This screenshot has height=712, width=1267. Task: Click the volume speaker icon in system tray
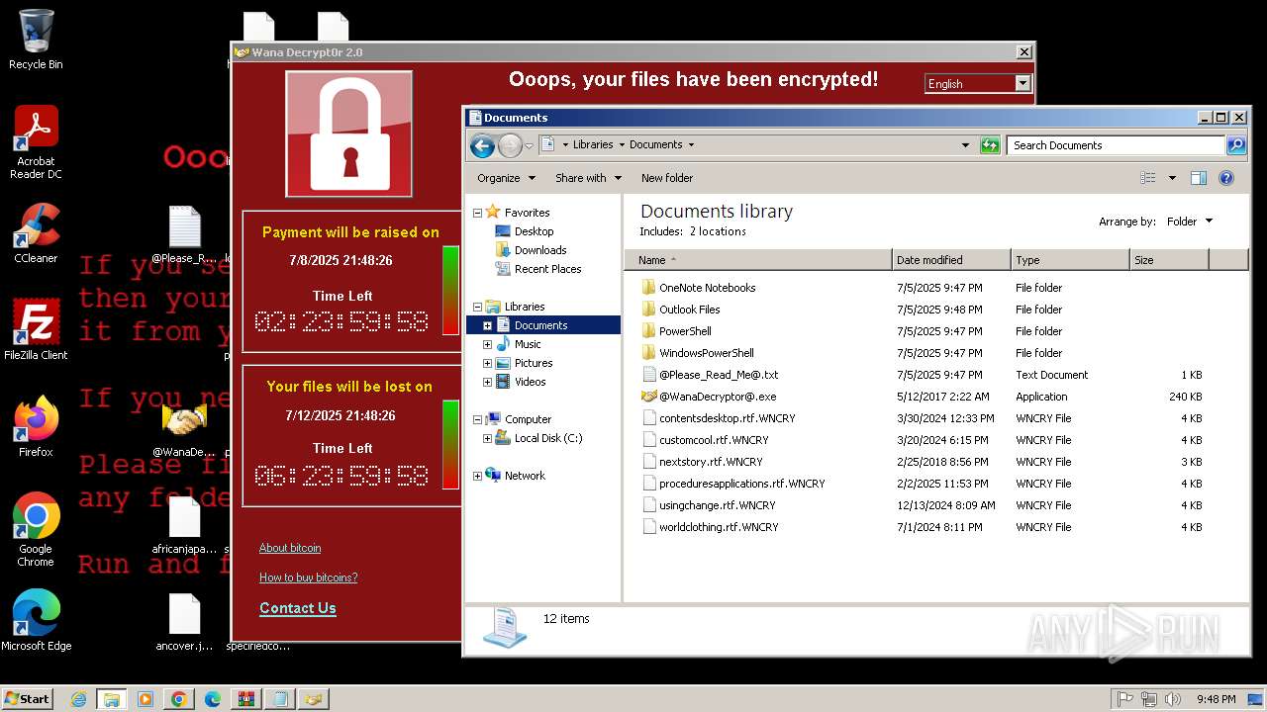[1172, 699]
